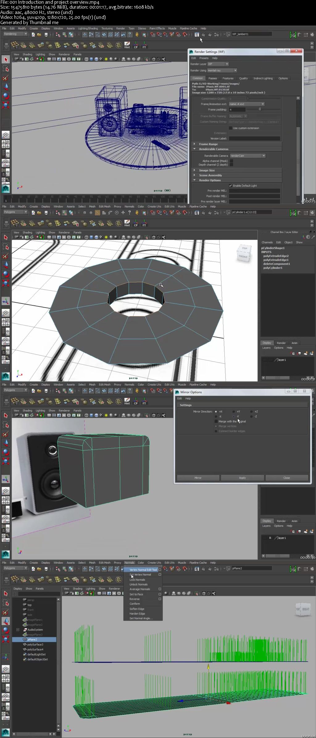This screenshot has height=738, width=316.
Task: Expand the Image Size section
Action: point(194,170)
